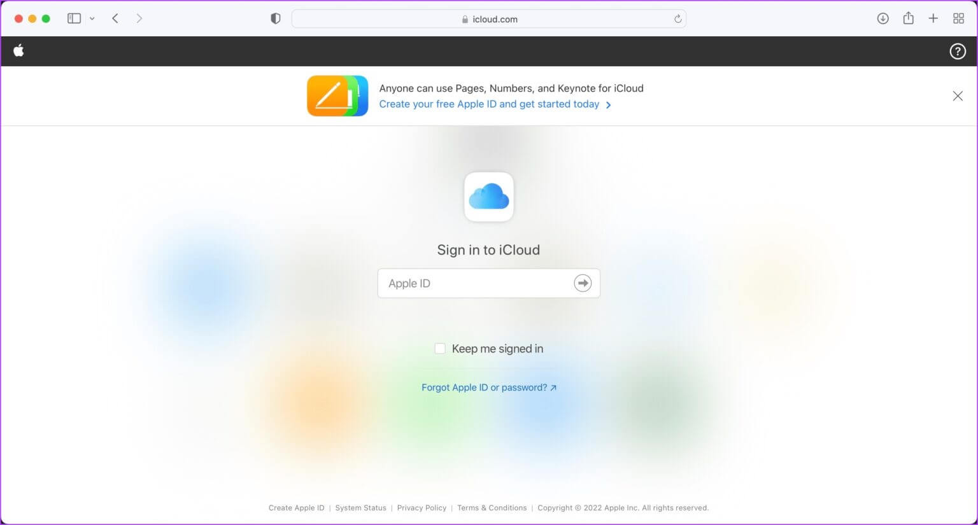Open Forgot Apple ID or password link
978x525 pixels.
[489, 387]
